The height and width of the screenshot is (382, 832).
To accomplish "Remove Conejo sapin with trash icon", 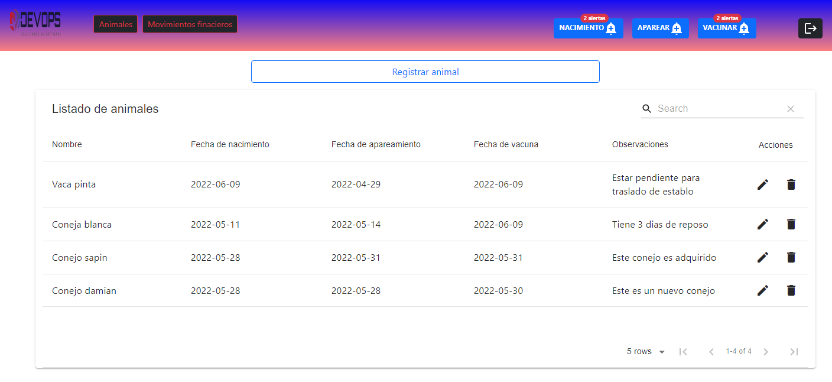I will click(x=791, y=257).
